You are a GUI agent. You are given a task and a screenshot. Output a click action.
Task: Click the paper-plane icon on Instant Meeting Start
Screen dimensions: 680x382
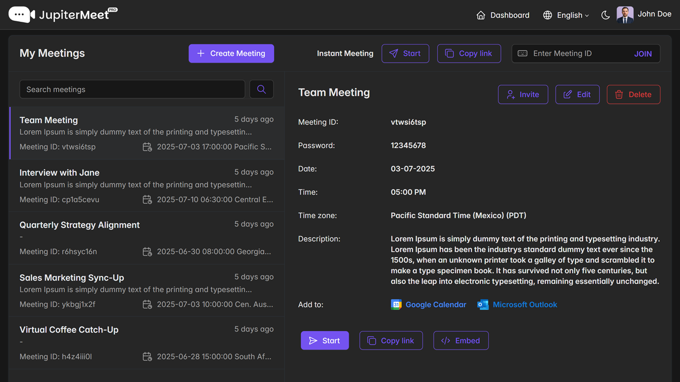(x=394, y=53)
